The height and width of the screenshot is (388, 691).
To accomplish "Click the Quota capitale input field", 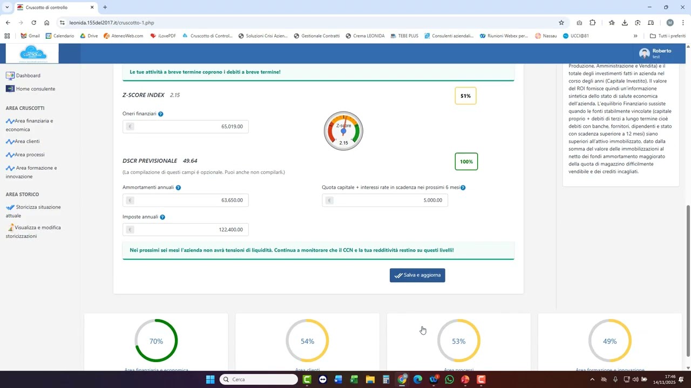I will pos(389,200).
